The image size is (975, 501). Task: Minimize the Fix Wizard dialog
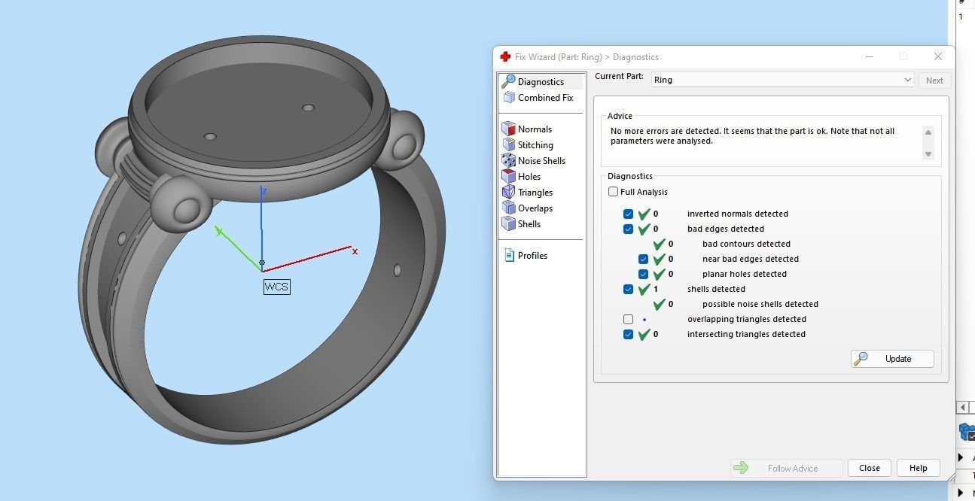(x=870, y=57)
